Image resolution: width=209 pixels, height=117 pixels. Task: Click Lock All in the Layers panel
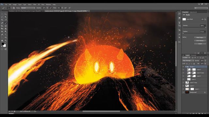[x=194, y=64]
